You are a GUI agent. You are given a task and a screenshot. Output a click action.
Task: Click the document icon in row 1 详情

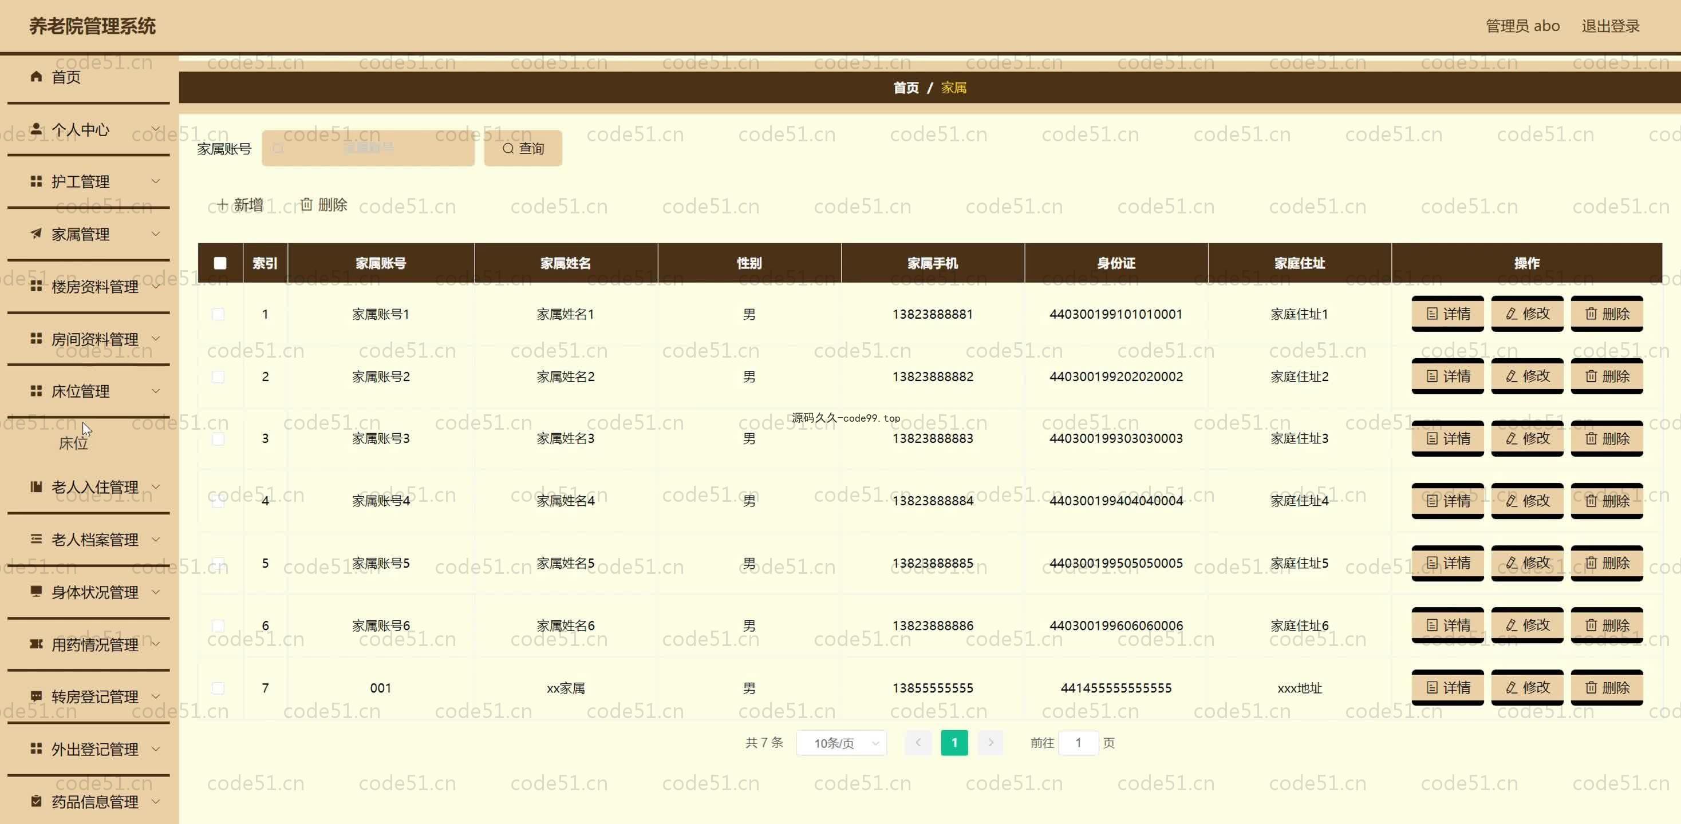1432,314
